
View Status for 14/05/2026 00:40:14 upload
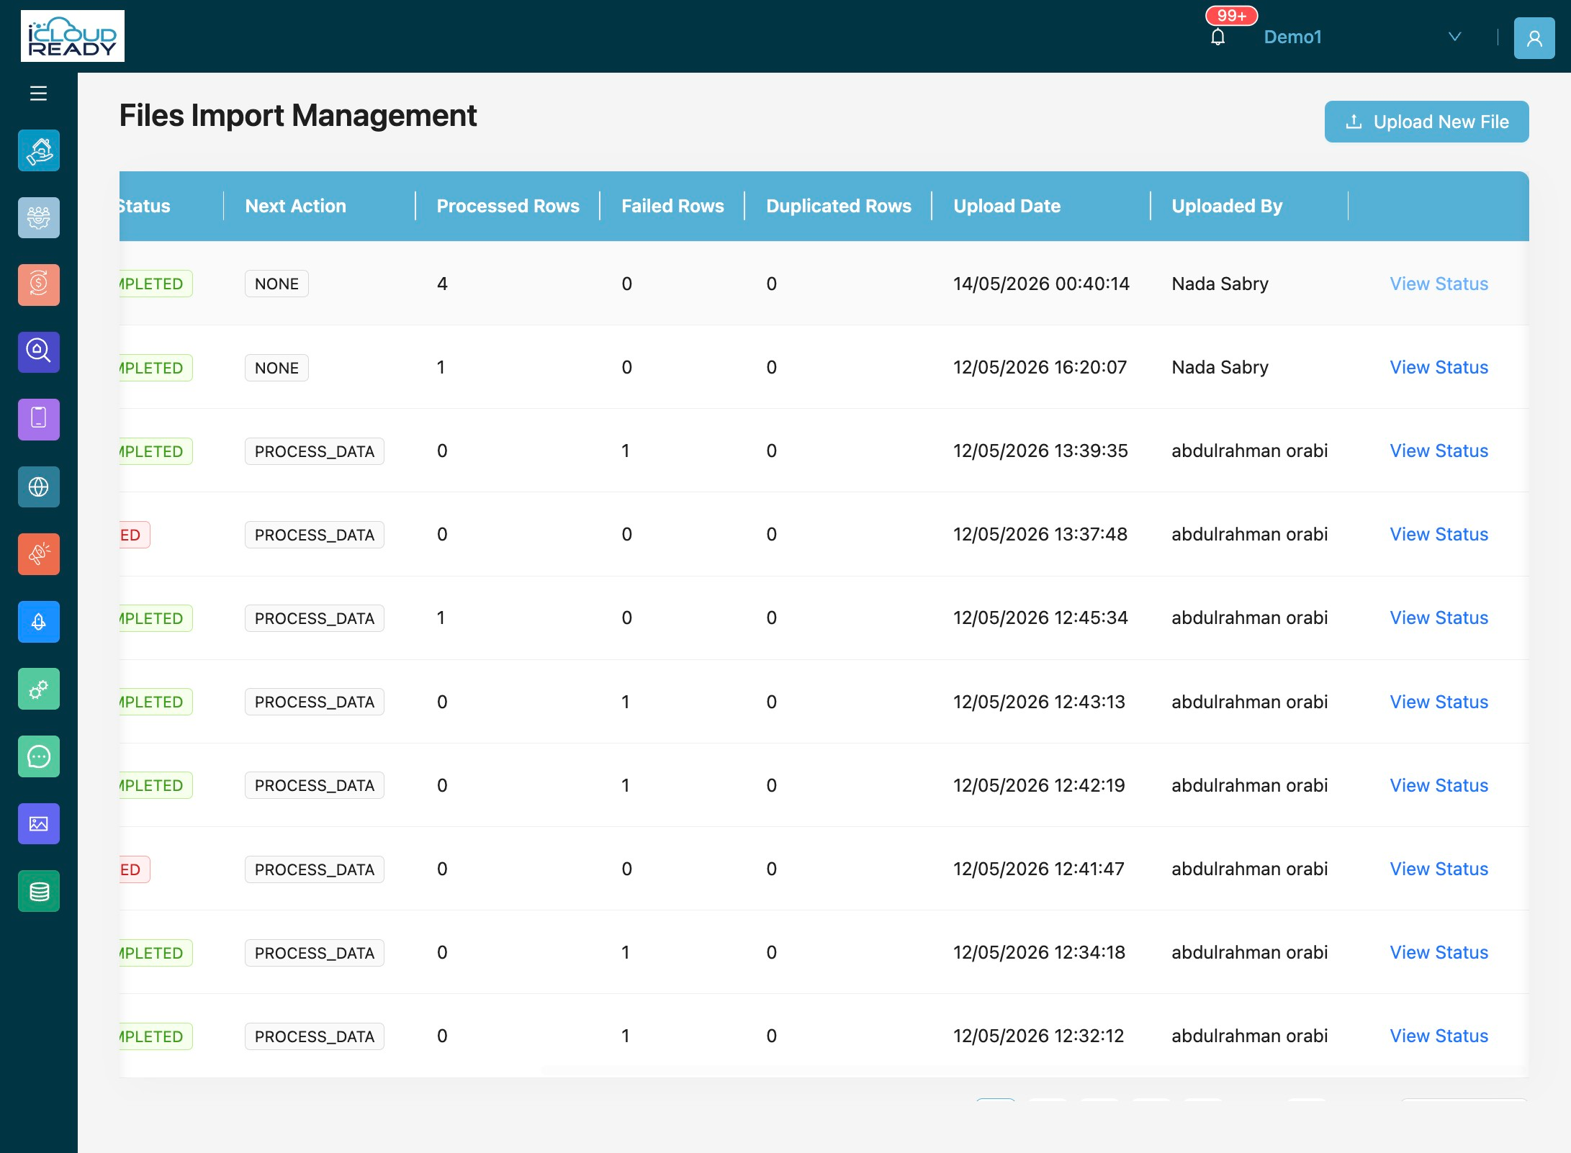coord(1439,284)
